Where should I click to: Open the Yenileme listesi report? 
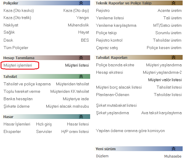(110, 18)
